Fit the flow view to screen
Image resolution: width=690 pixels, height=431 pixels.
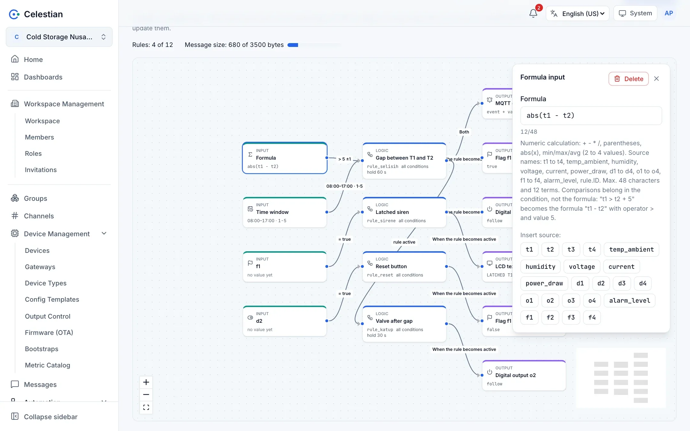tap(146, 407)
